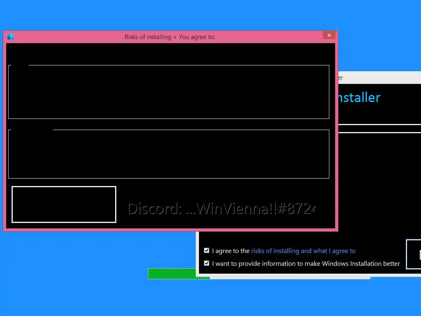This screenshot has width=421, height=316.
Task: Click the partially visible installer button at right
Action: 414,254
